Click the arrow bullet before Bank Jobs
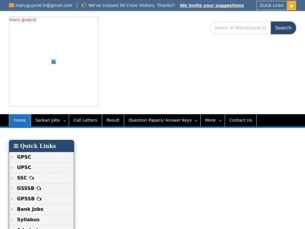The height and width of the screenshot is (229, 305). tap(12, 209)
